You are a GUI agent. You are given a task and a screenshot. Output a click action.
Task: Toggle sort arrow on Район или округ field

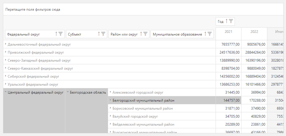[x=141, y=34]
